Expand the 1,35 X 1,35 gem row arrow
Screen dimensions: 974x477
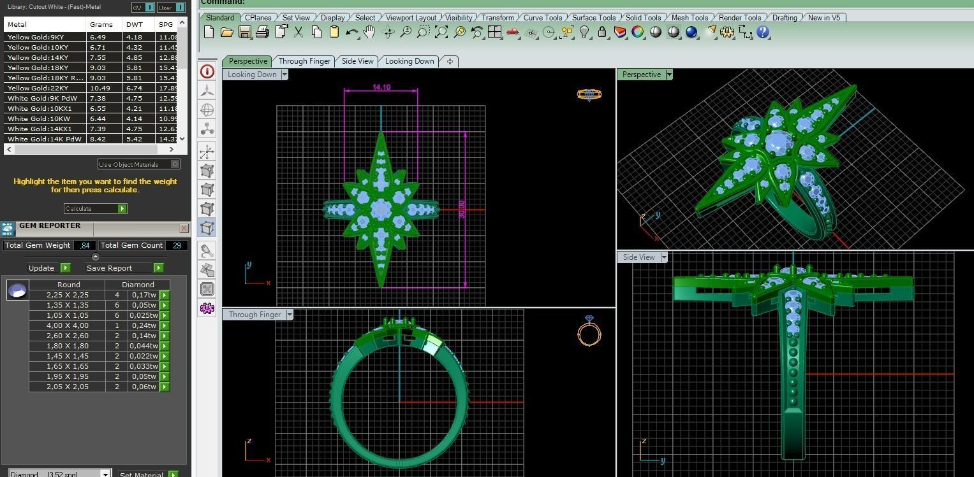165,305
